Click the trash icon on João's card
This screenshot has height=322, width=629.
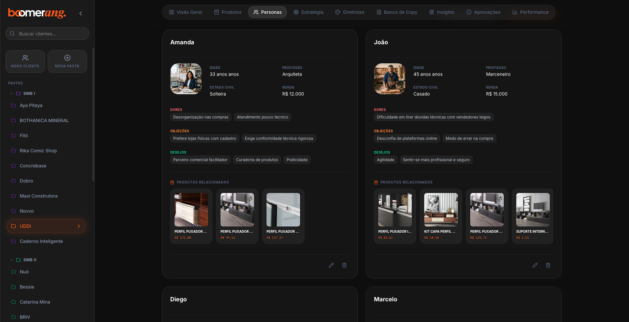click(548, 265)
